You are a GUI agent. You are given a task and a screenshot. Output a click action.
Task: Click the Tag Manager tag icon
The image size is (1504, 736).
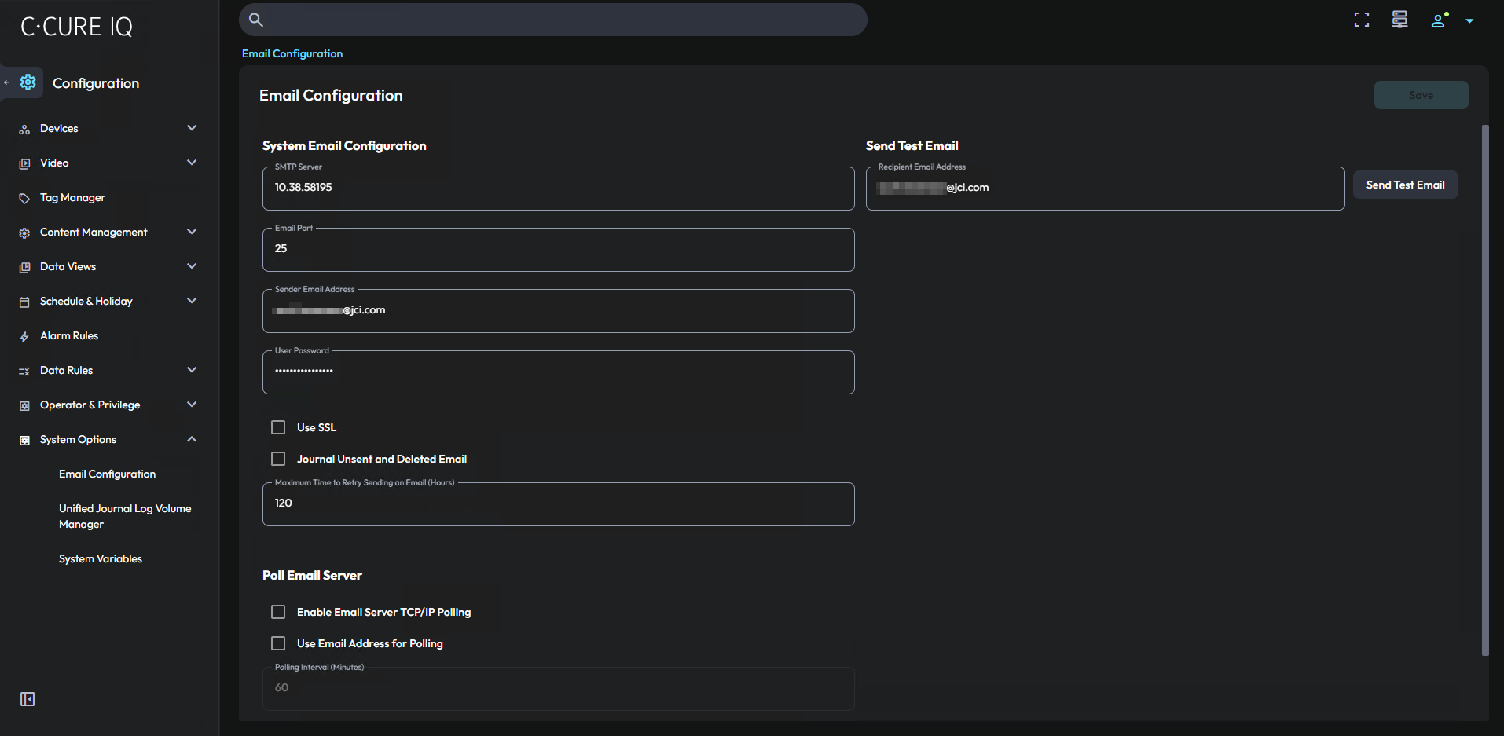24,197
